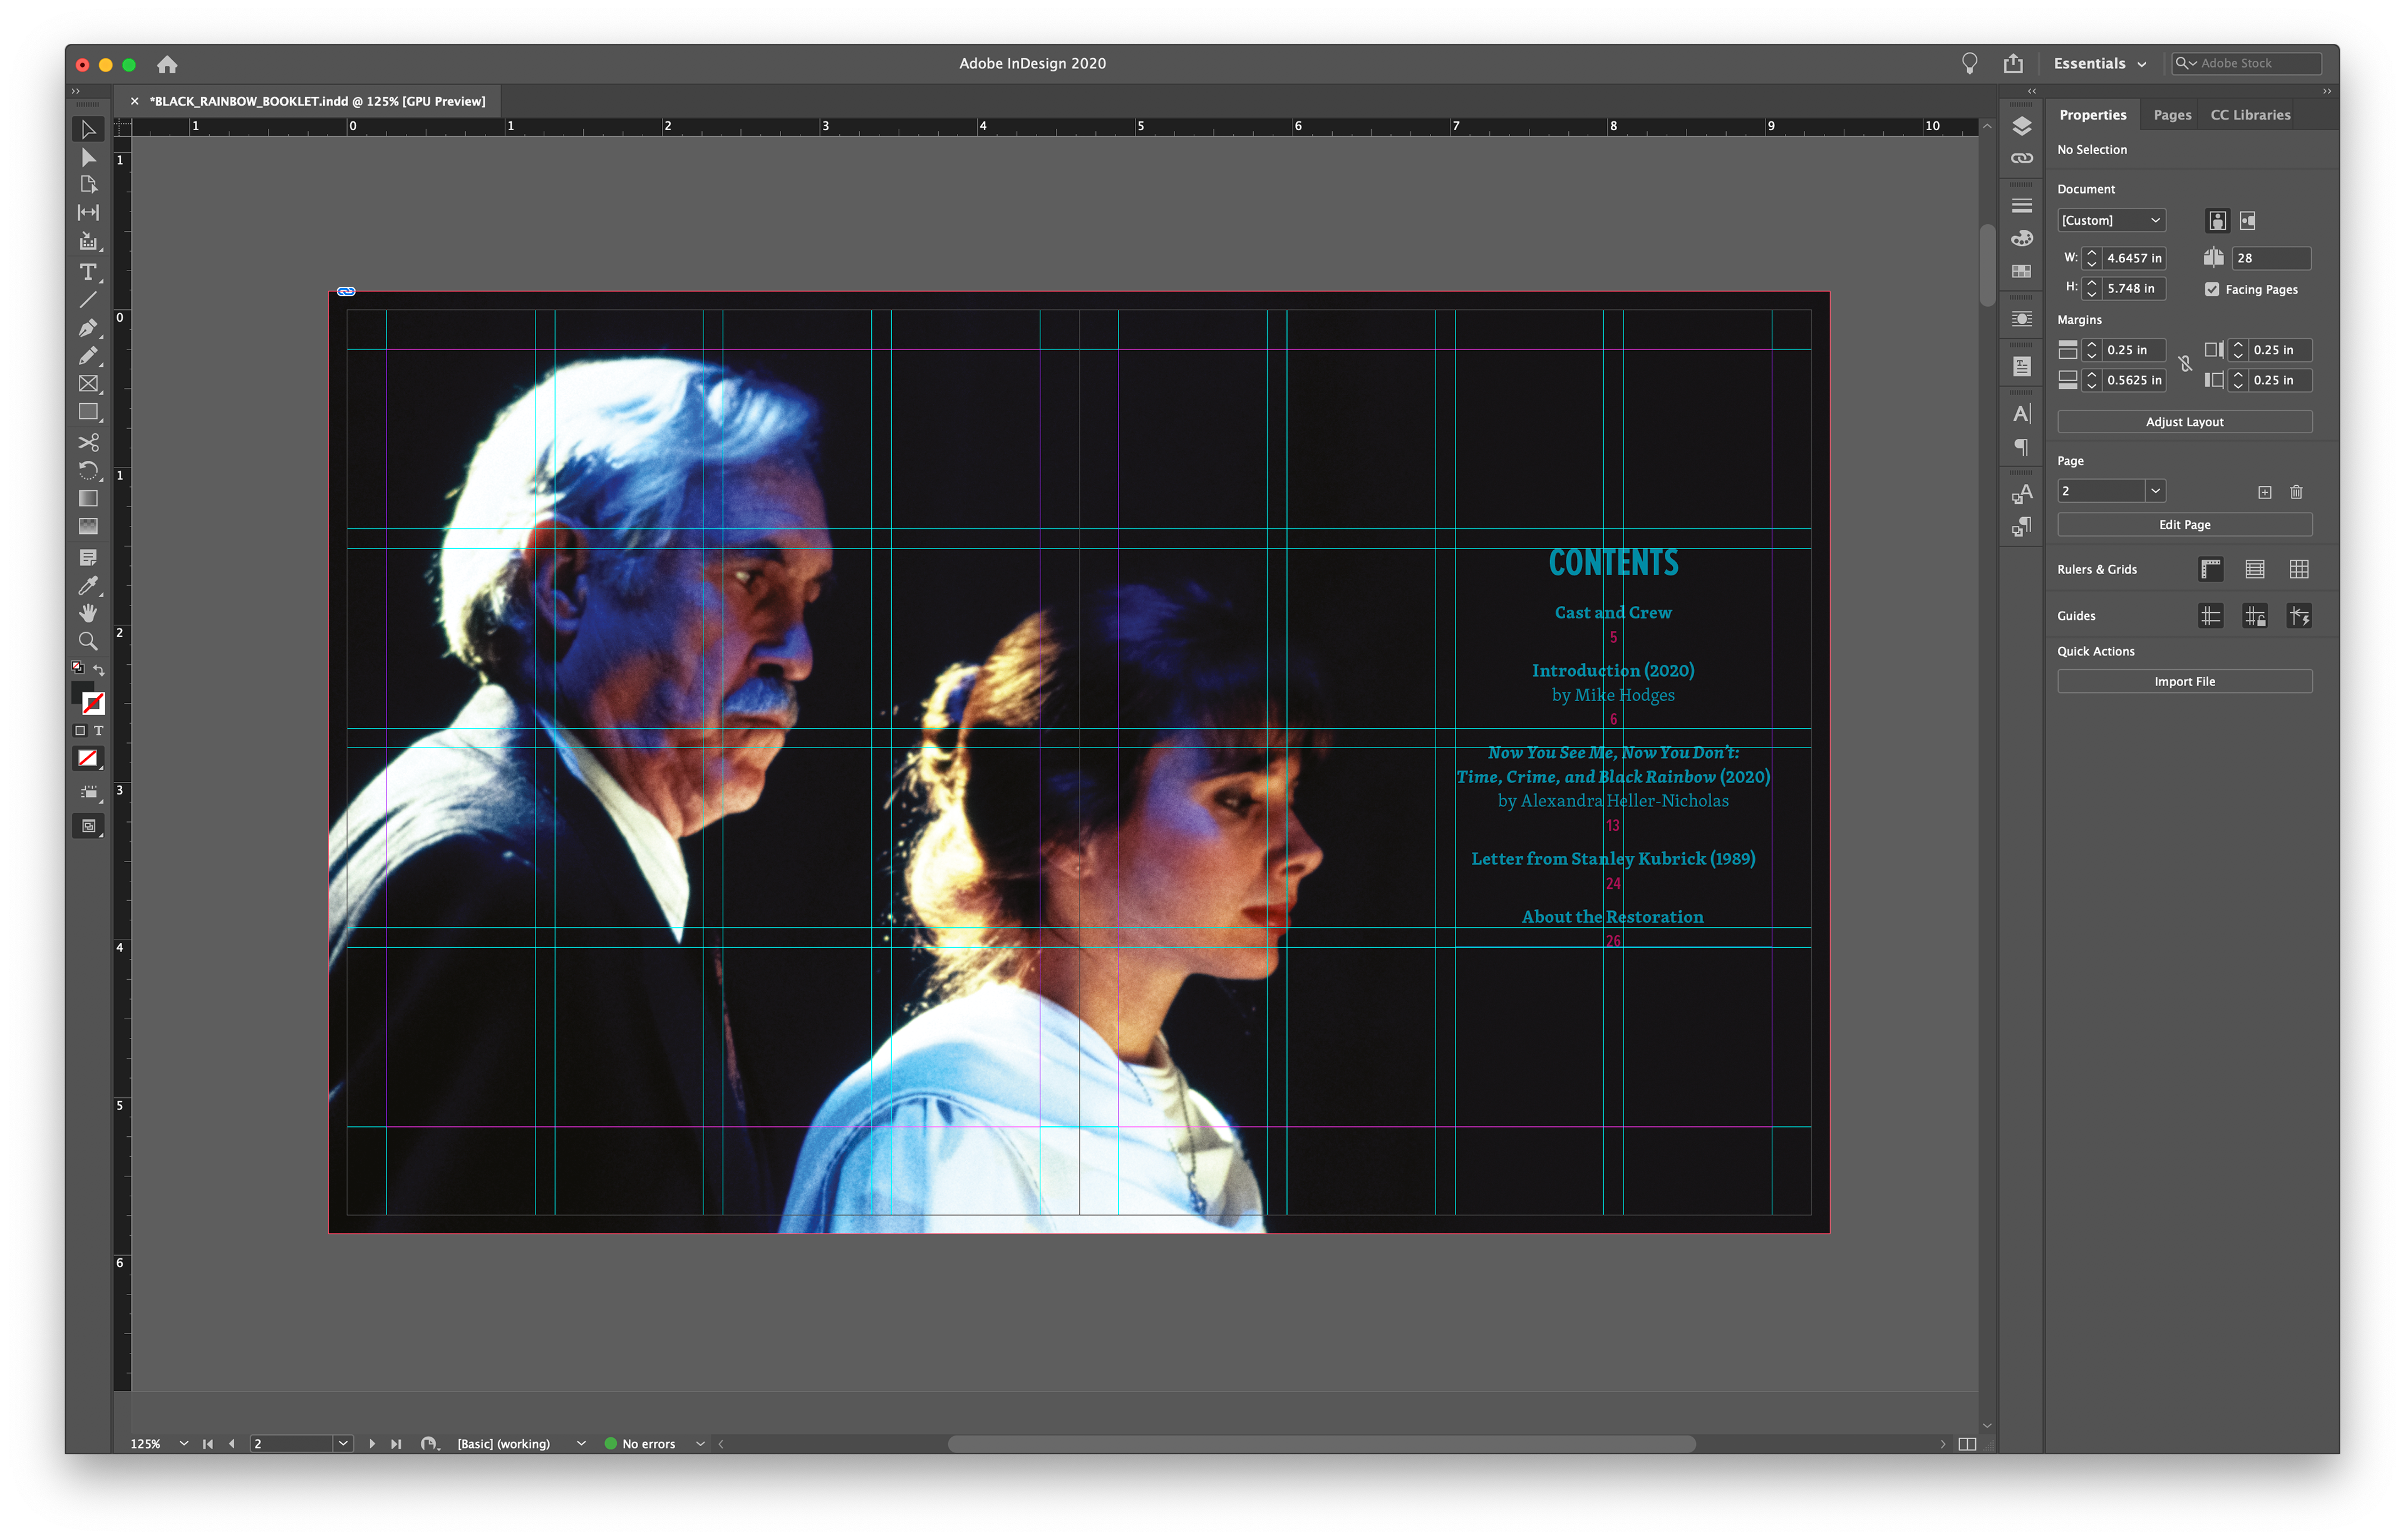Select the Gradient Feather tool

click(88, 526)
